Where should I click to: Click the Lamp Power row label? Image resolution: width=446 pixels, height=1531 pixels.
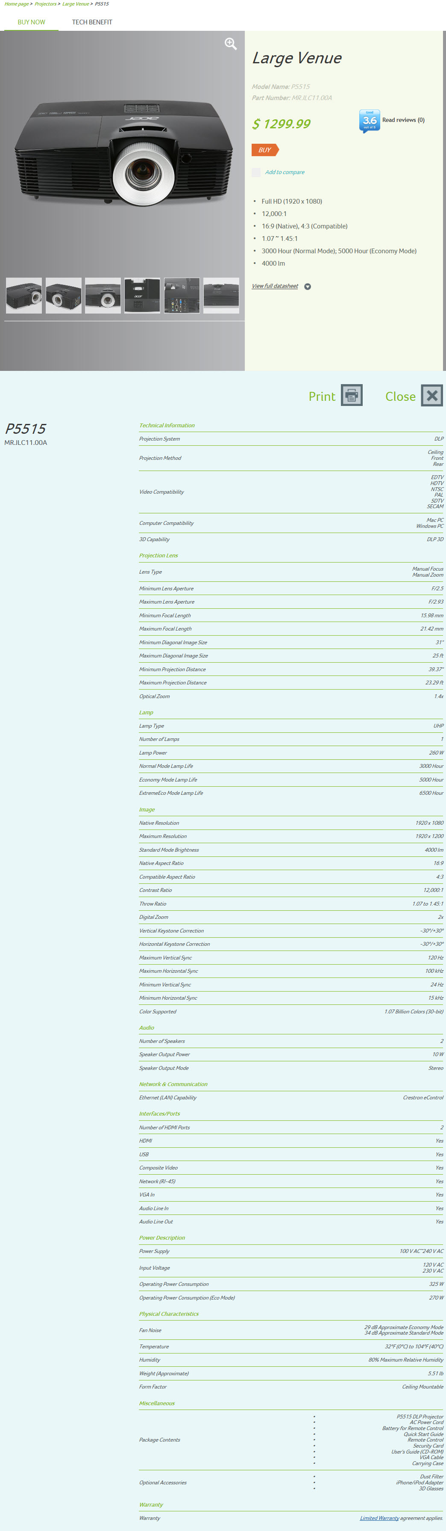pos(153,752)
